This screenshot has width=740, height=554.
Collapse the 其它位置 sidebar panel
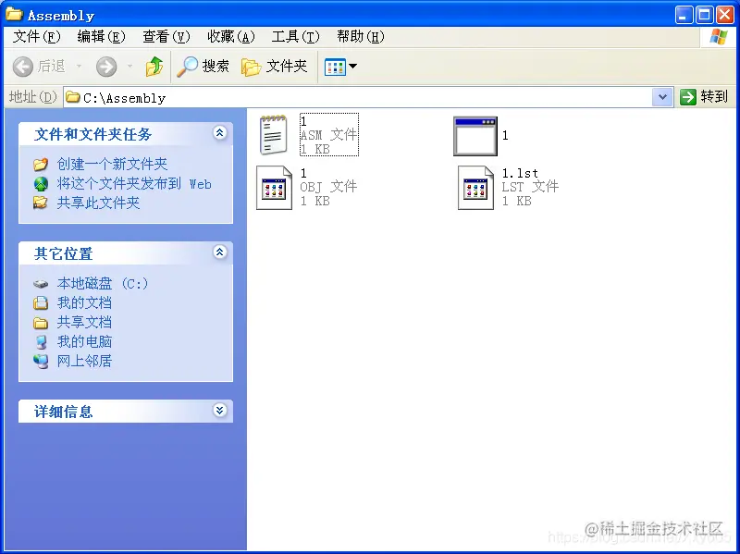[219, 252]
